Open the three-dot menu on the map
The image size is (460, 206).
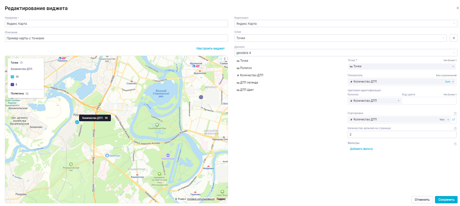pyautogui.click(x=225, y=59)
